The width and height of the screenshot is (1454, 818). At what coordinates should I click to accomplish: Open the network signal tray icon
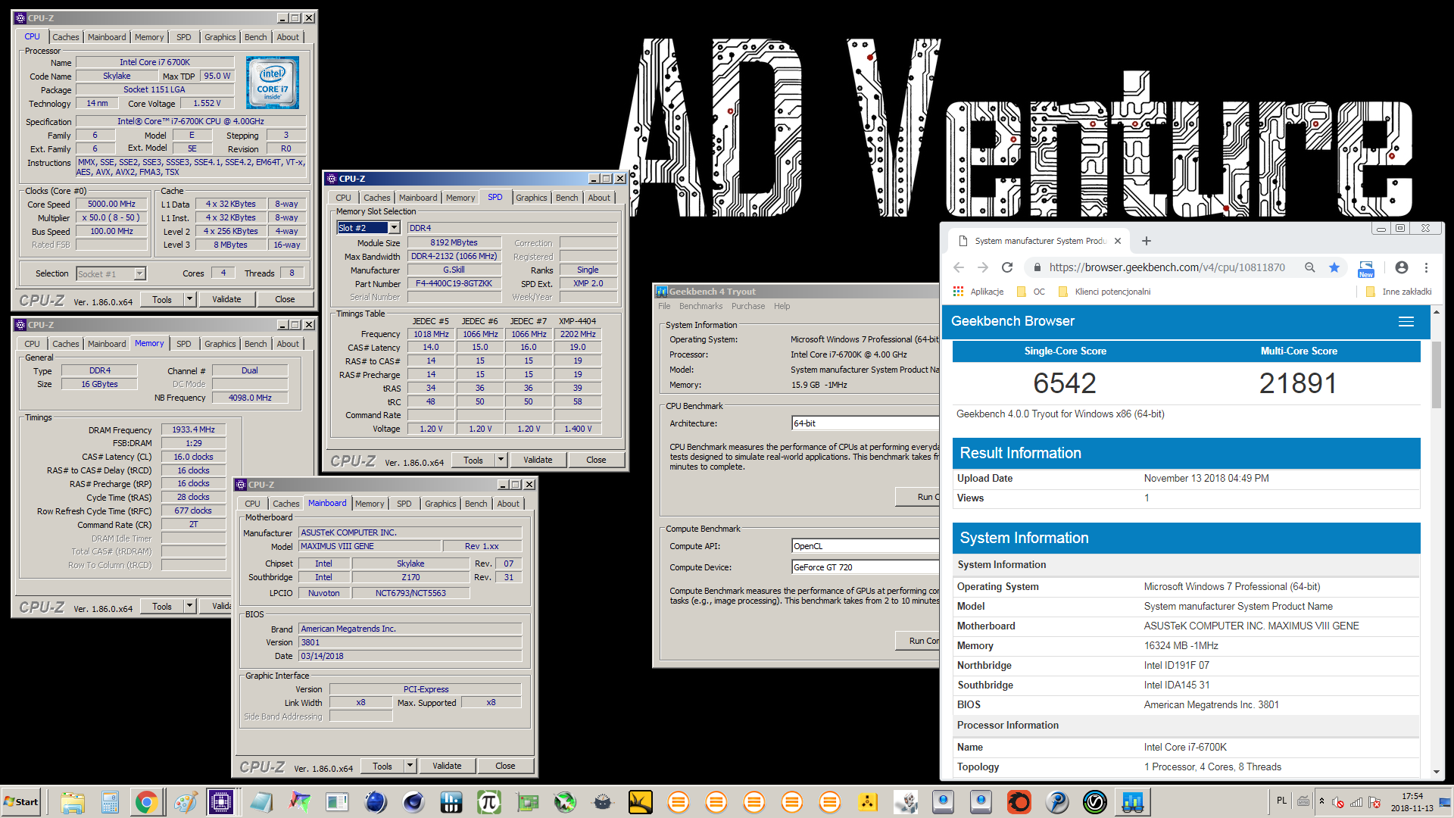click(1356, 803)
